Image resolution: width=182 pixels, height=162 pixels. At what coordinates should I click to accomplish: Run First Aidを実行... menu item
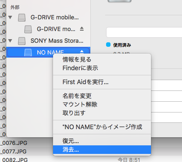coord(102,82)
